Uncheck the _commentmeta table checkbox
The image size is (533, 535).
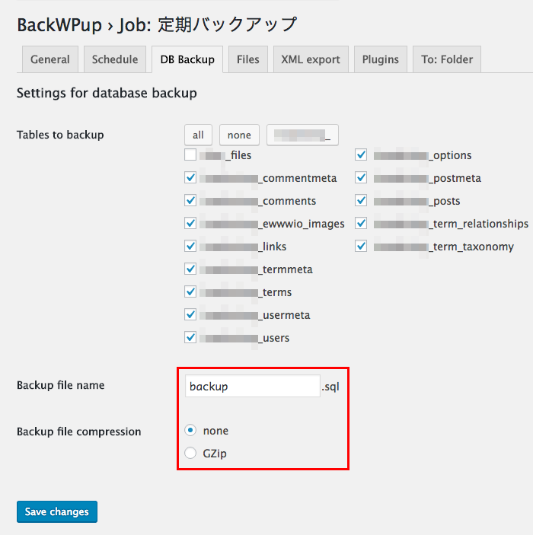[x=190, y=177]
